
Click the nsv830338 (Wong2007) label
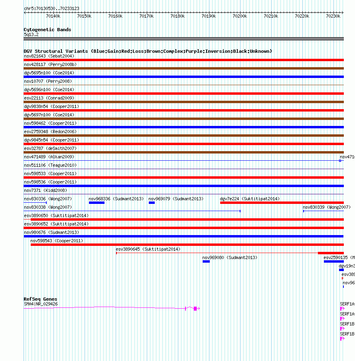point(48,207)
